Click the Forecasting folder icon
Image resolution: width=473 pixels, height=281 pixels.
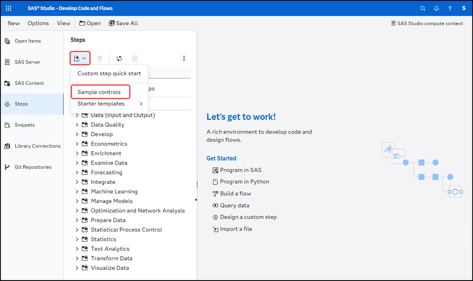(x=85, y=172)
